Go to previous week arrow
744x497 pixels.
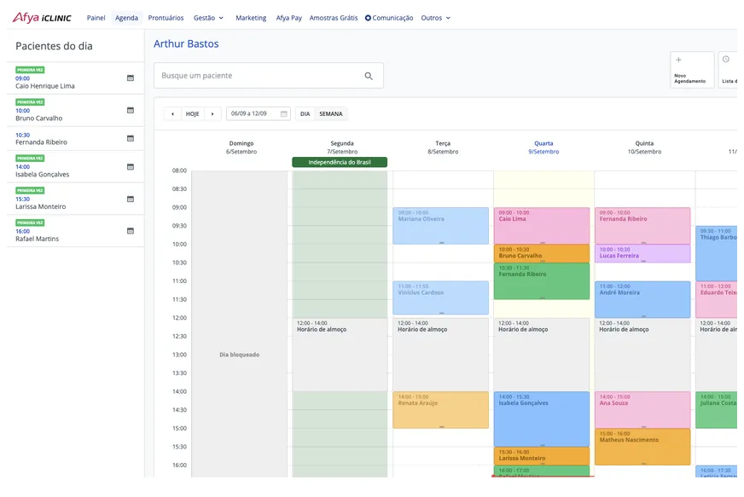pyautogui.click(x=172, y=114)
